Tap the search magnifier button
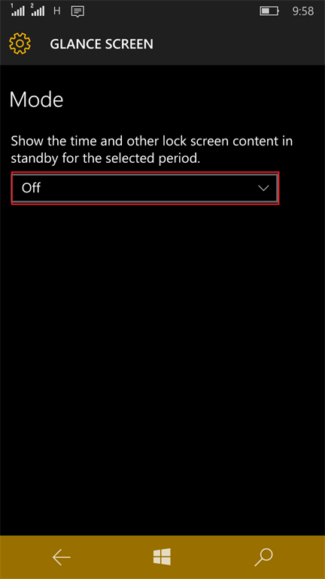The width and height of the screenshot is (325, 579). pos(263,557)
